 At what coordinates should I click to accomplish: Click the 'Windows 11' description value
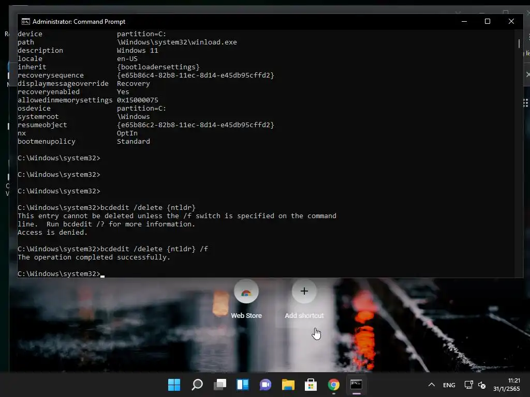(138, 50)
